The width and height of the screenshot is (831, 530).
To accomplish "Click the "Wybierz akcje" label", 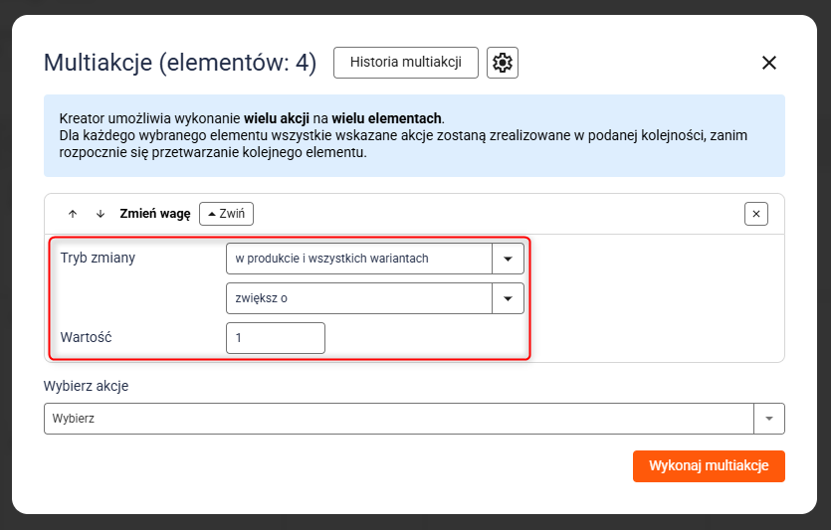I will coord(86,386).
